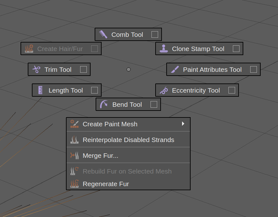
Task: Click the curved arrow Bend Tool icon
Action: (x=104, y=104)
